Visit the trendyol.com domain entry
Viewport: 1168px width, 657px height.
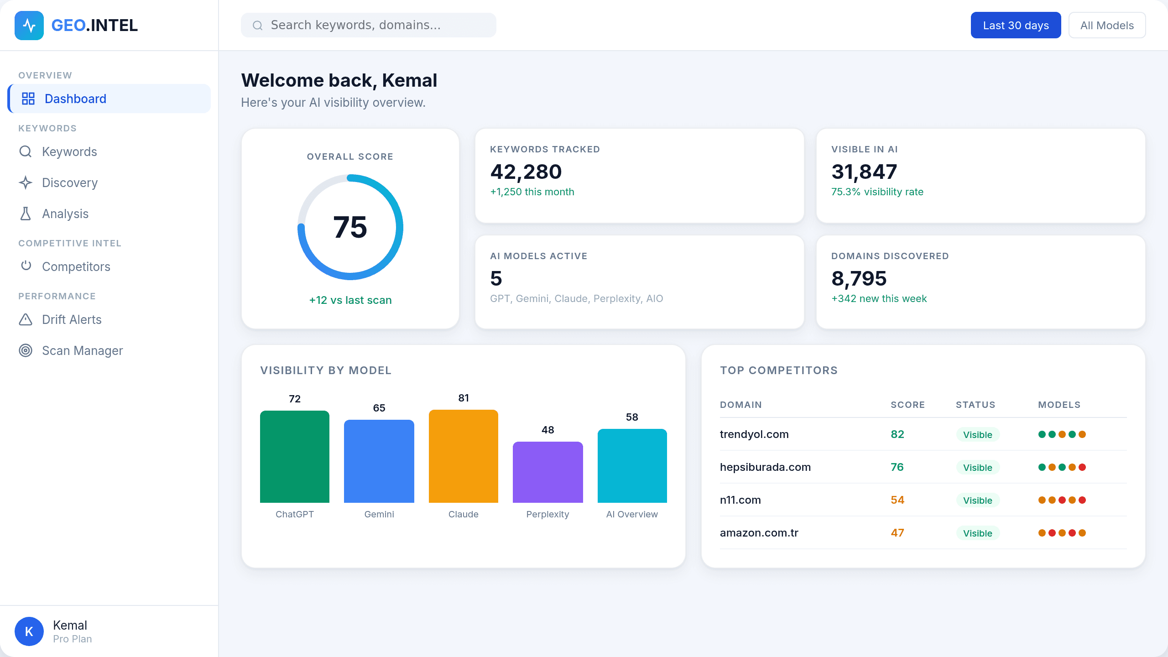[x=754, y=434]
